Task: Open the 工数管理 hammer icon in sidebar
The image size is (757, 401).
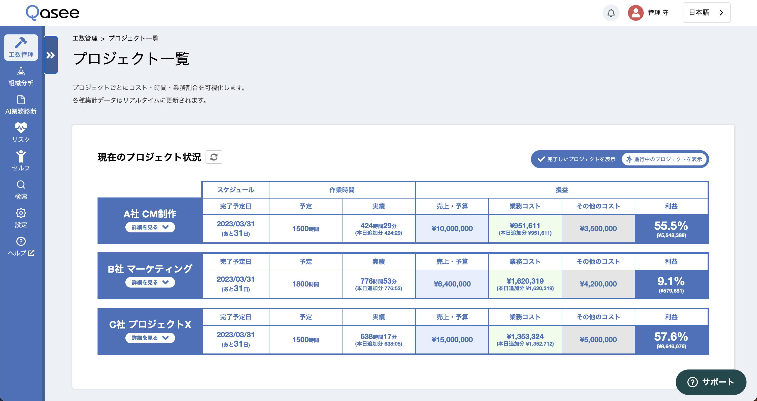Action: point(21,47)
